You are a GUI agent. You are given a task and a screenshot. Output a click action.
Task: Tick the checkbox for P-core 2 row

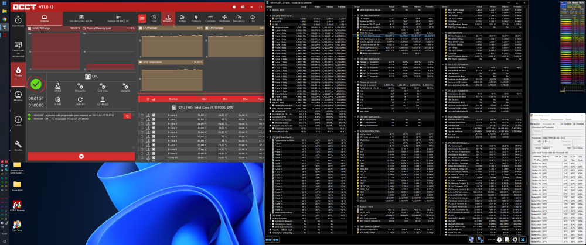coord(142,124)
